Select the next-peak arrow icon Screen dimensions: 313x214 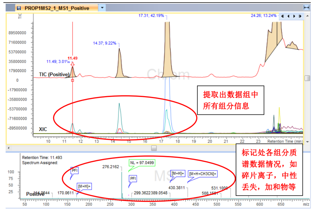pyautogui.click(x=294, y=16)
